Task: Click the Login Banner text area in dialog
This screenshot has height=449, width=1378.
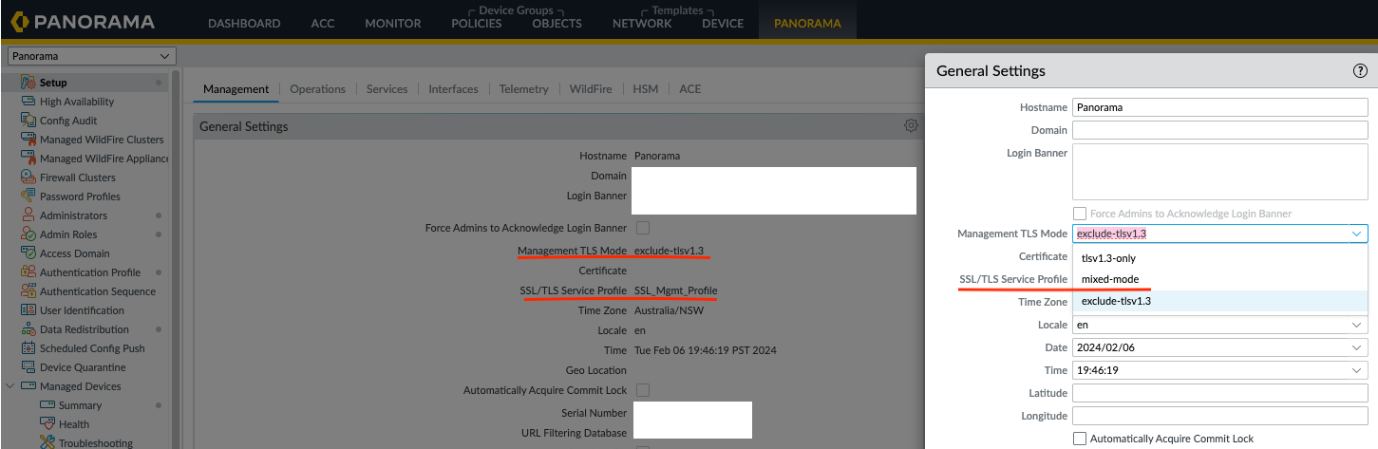Action: coord(1220,172)
